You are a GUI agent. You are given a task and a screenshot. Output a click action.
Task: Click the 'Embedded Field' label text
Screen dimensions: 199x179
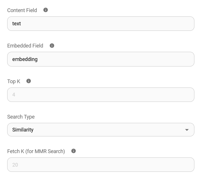tap(25, 46)
